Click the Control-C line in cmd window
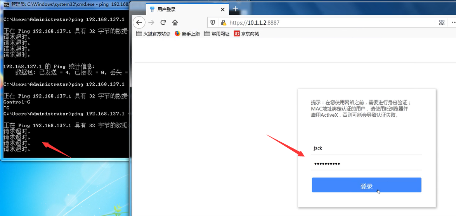This screenshot has height=216, width=456. point(17,102)
